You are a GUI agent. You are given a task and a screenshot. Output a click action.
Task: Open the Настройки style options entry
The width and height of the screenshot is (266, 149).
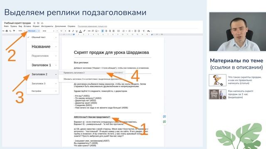pyautogui.click(x=42, y=91)
